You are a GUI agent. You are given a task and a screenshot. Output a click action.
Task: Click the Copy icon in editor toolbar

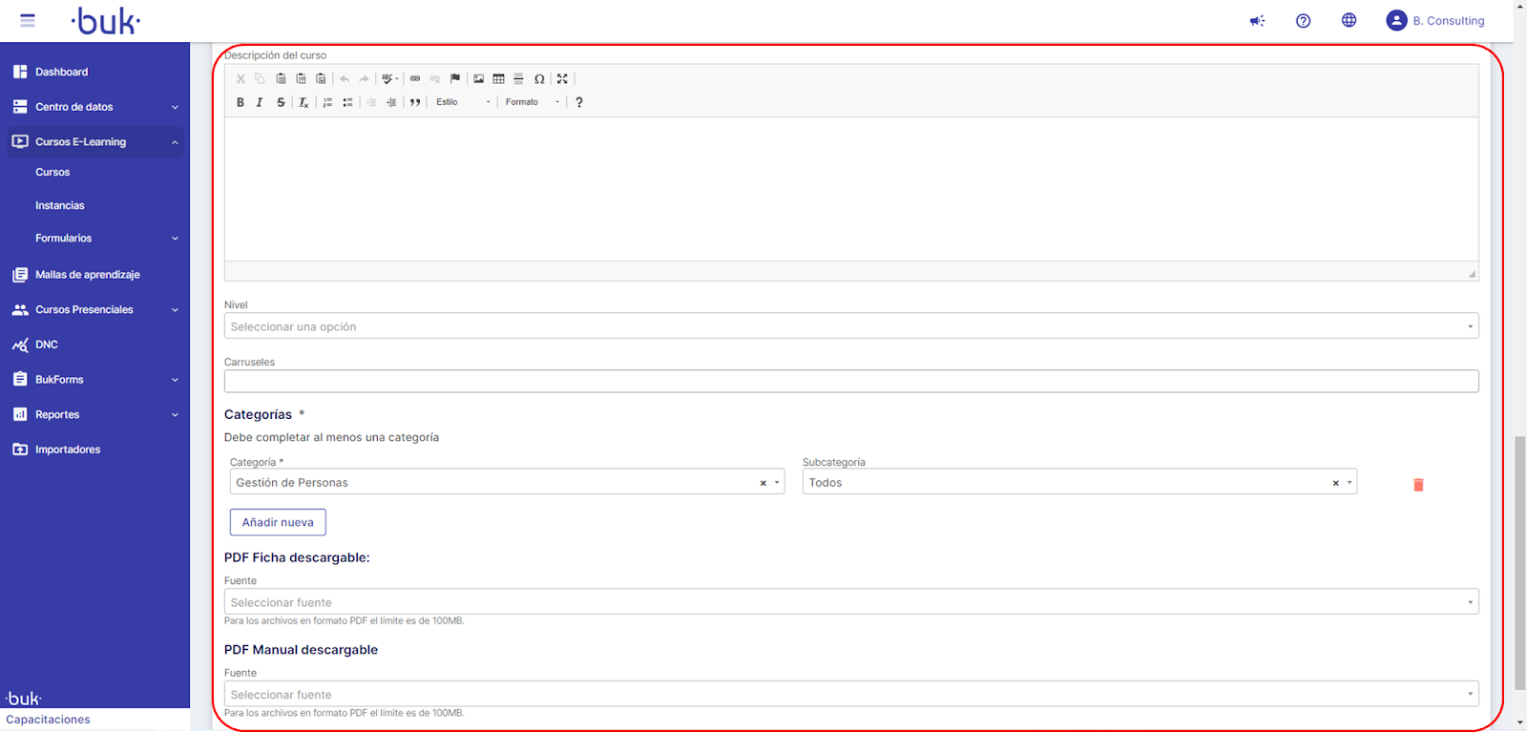coord(260,79)
